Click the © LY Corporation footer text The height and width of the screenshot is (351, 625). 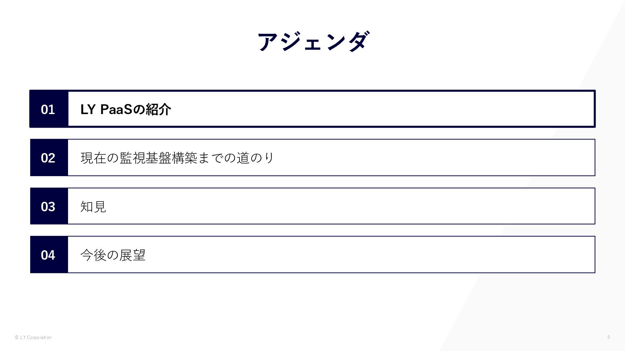33,337
